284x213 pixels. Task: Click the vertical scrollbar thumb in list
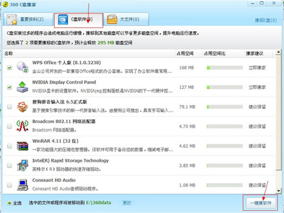click(x=278, y=112)
